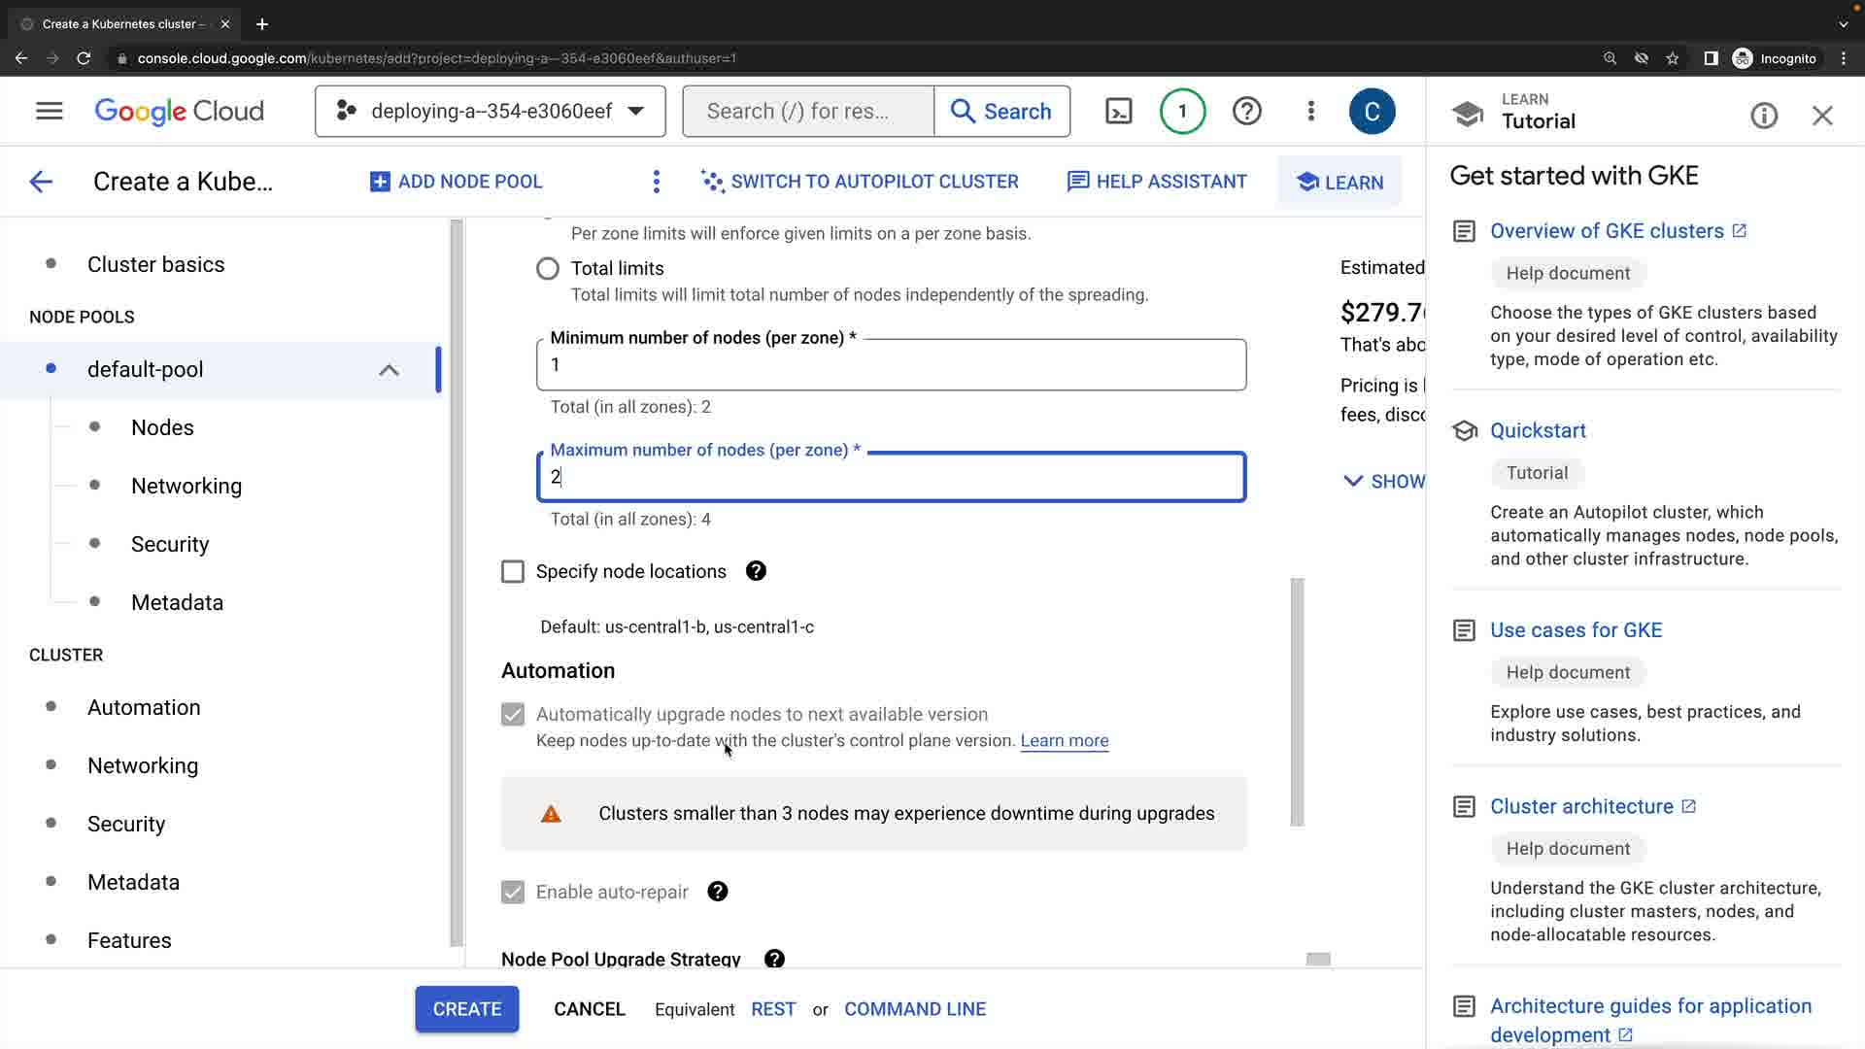Open the project selector dropdown
This screenshot has height=1049, width=1865.
(490, 112)
